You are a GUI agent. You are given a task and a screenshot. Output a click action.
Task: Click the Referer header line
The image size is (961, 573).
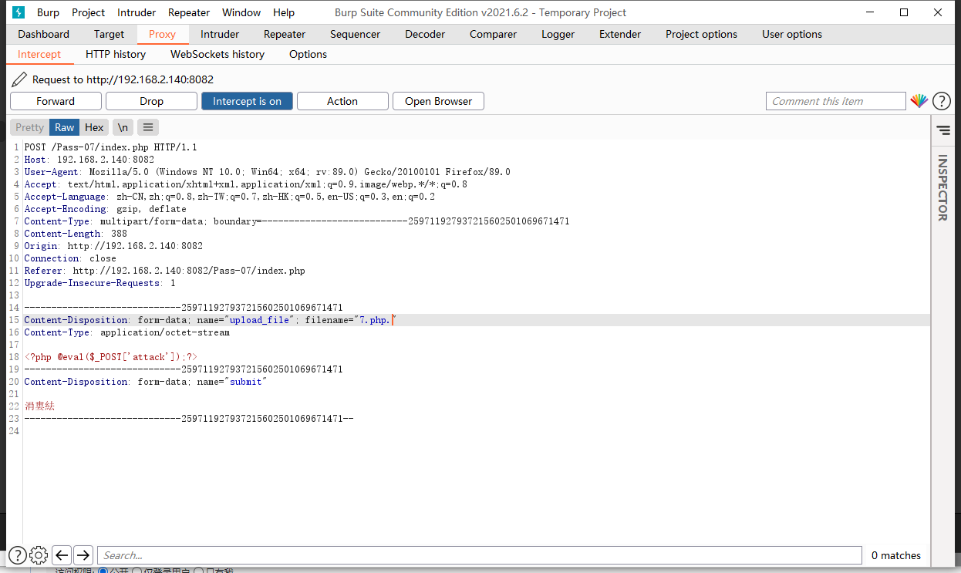tap(164, 271)
